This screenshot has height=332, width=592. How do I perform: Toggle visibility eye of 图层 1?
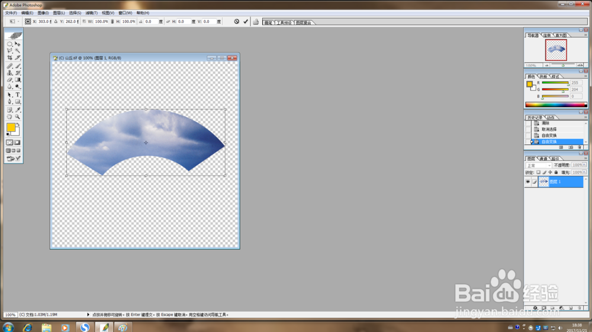pos(528,182)
